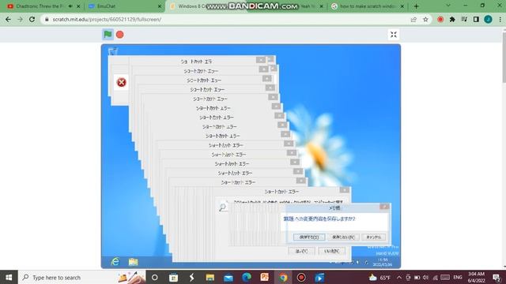Close the EmuChat tab
This screenshot has height=284, width=506.
(160, 6)
